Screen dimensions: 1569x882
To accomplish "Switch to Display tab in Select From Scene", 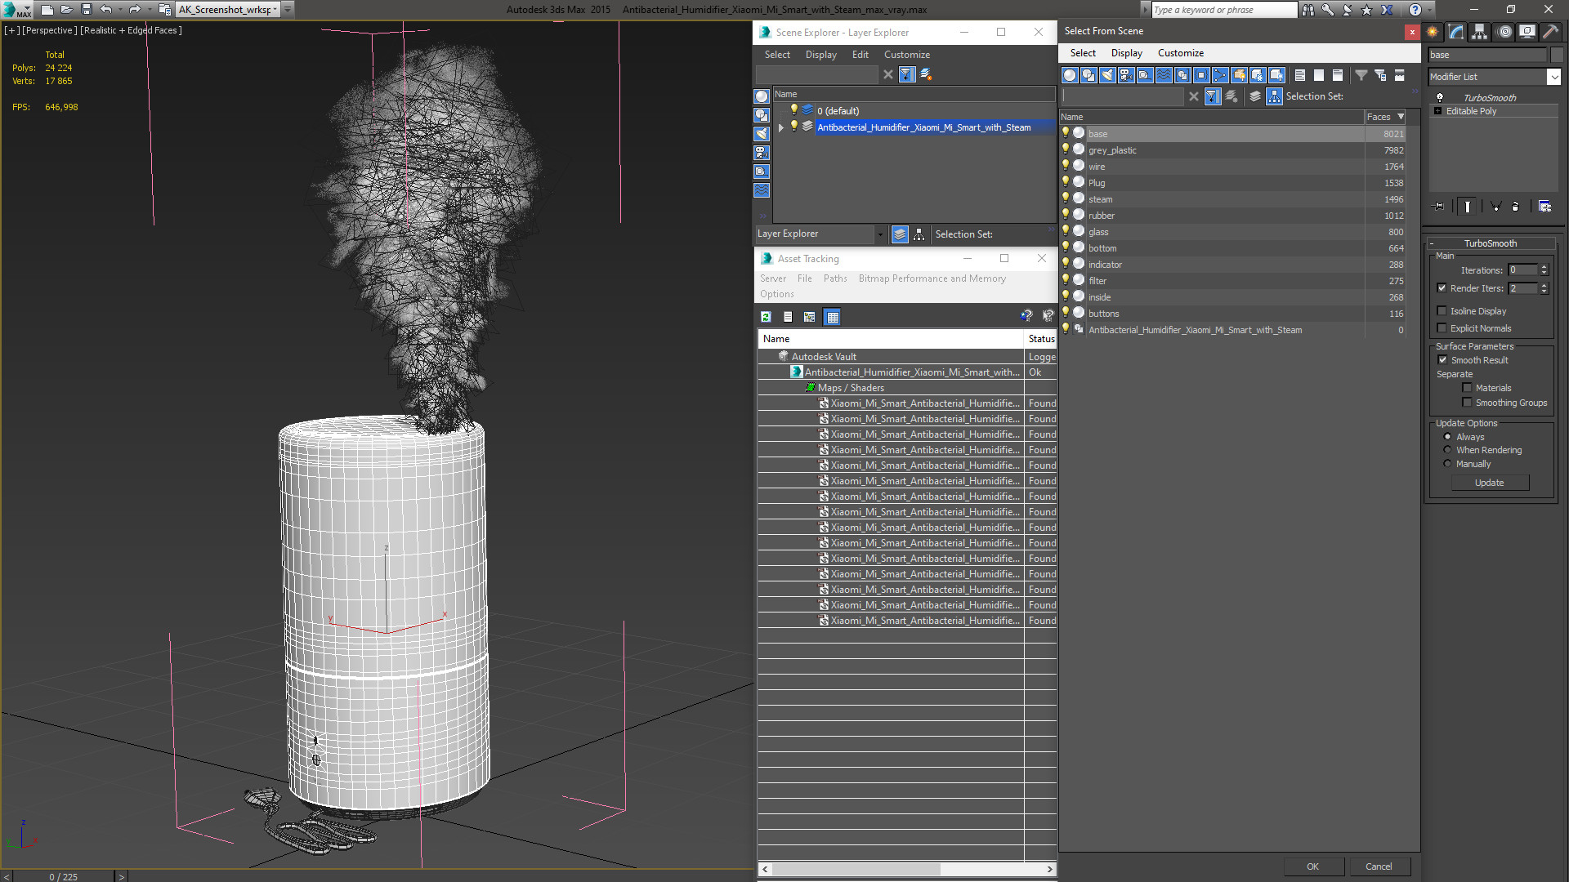I will (x=1126, y=51).
